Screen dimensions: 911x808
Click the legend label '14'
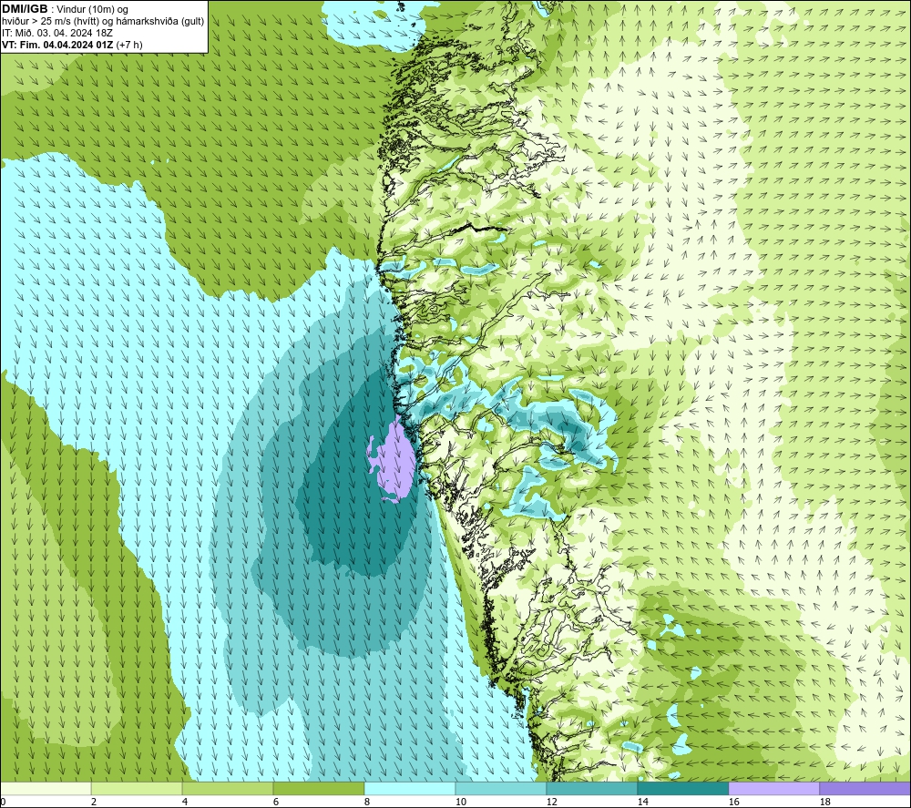coord(642,802)
